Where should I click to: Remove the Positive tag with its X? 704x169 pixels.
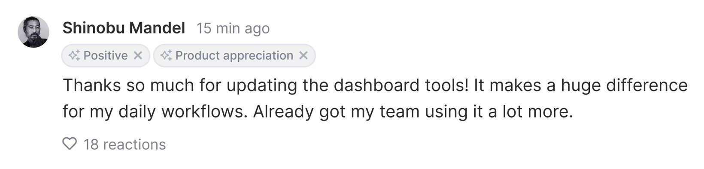pos(138,55)
